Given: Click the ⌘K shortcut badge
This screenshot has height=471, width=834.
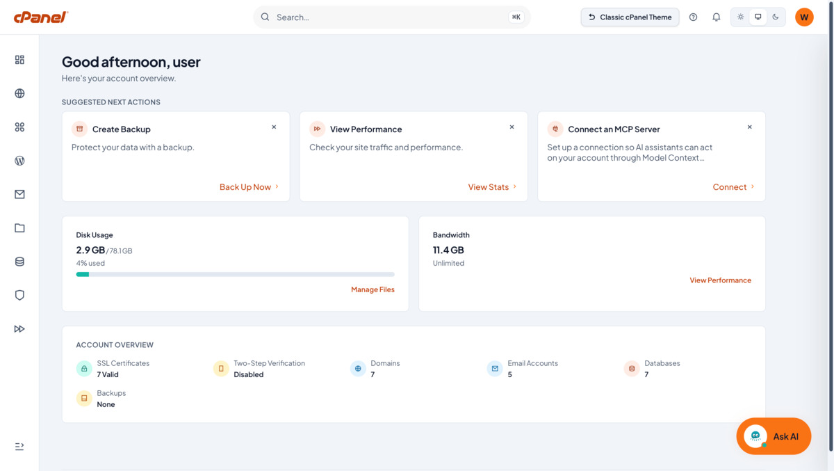Looking at the screenshot, I should click(516, 17).
